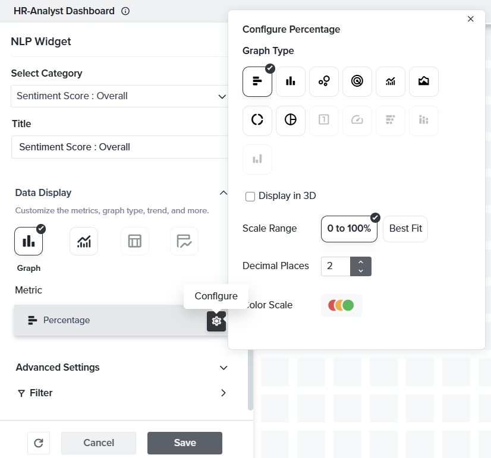Click the dashboard info icon

click(125, 11)
